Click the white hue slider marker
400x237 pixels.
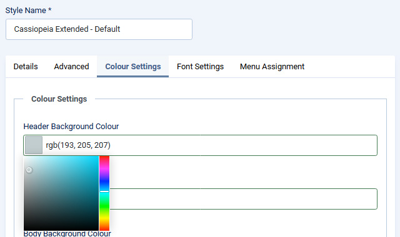click(x=104, y=191)
